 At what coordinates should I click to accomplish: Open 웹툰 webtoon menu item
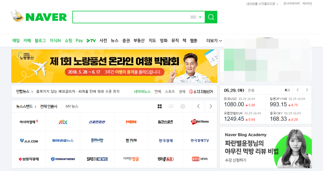tap(194, 41)
